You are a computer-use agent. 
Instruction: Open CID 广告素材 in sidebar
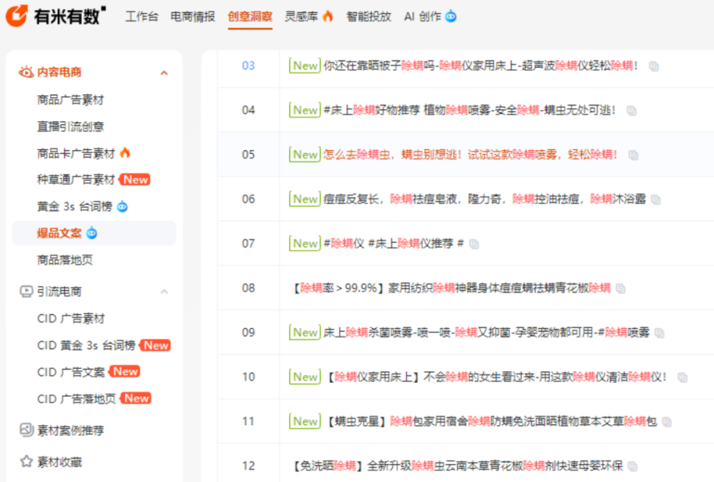pyautogui.click(x=71, y=318)
